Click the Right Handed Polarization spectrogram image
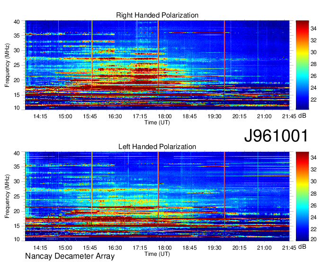 coord(157,65)
